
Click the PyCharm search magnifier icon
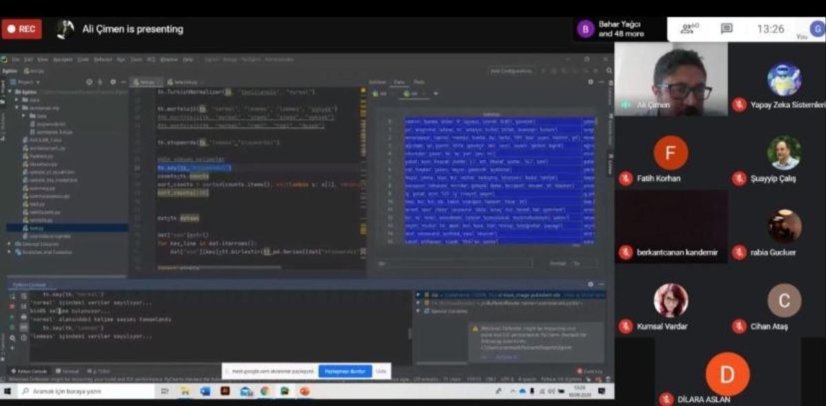pos(607,71)
